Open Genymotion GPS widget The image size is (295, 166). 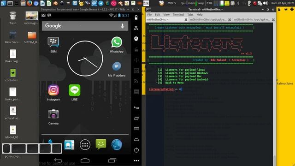(x=136, y=28)
